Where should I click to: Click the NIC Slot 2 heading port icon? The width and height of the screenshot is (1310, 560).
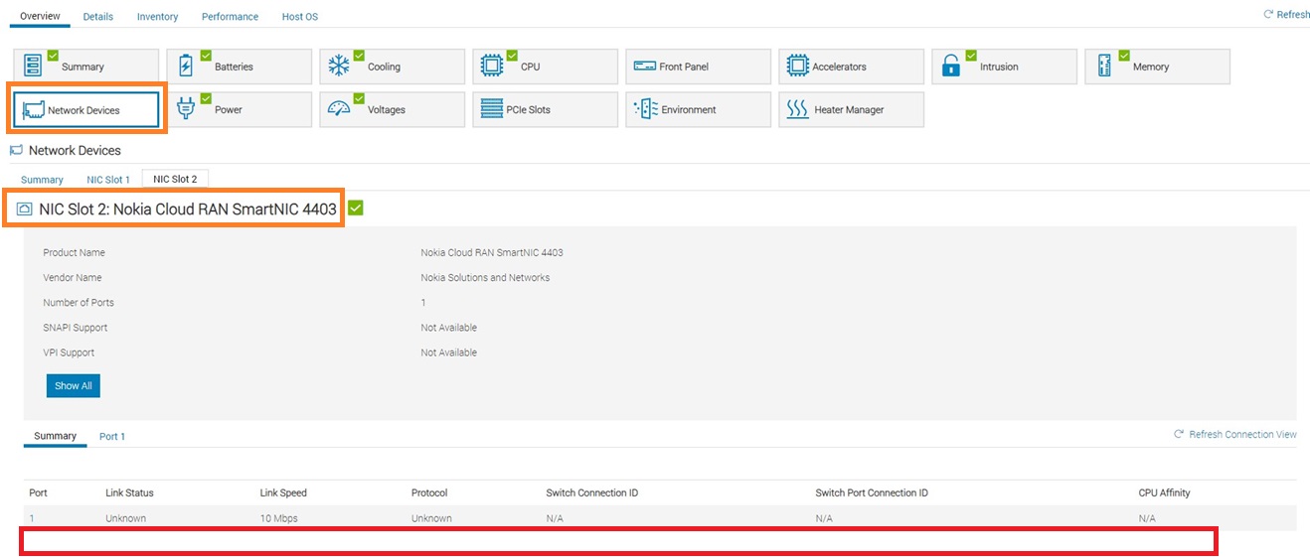tap(25, 210)
